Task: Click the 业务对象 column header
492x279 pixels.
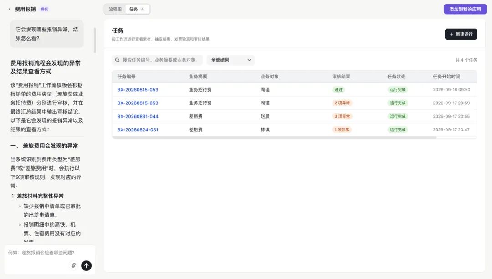Action: (x=270, y=77)
